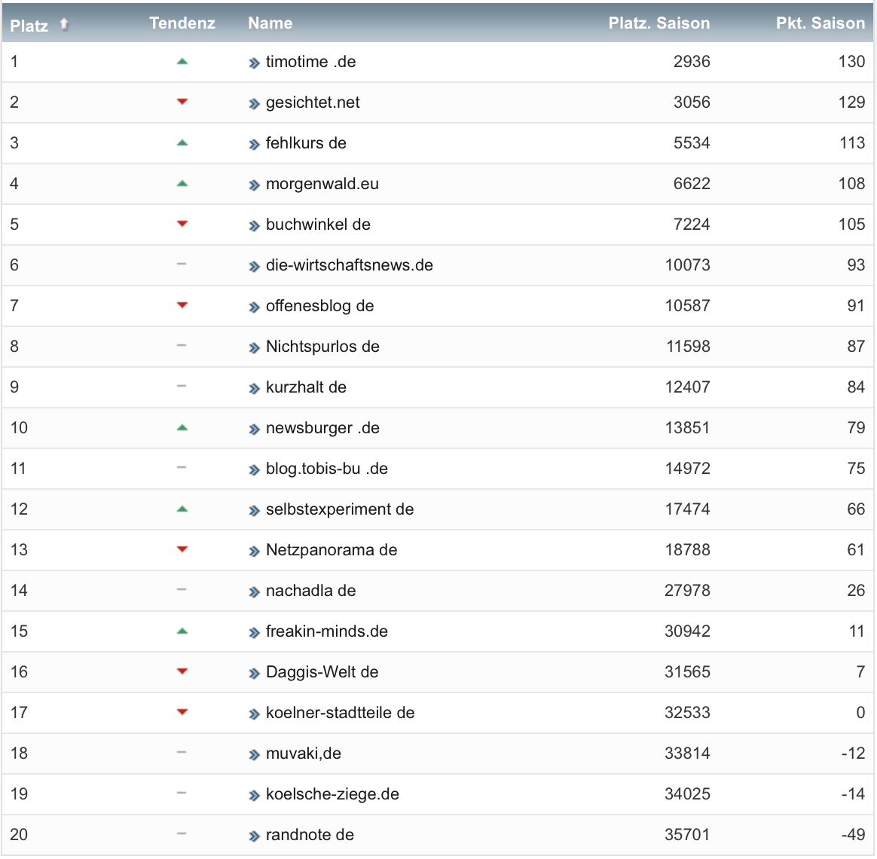Image resolution: width=877 pixels, height=859 pixels.
Task: Click green up-trend arrow for morgenwald.eu
Action: coord(182,183)
